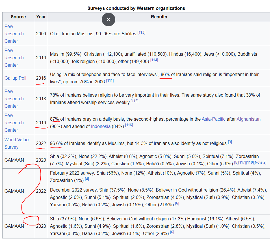Open citation [113]
This screenshot has height=241, width=273.
coord(141,32)
